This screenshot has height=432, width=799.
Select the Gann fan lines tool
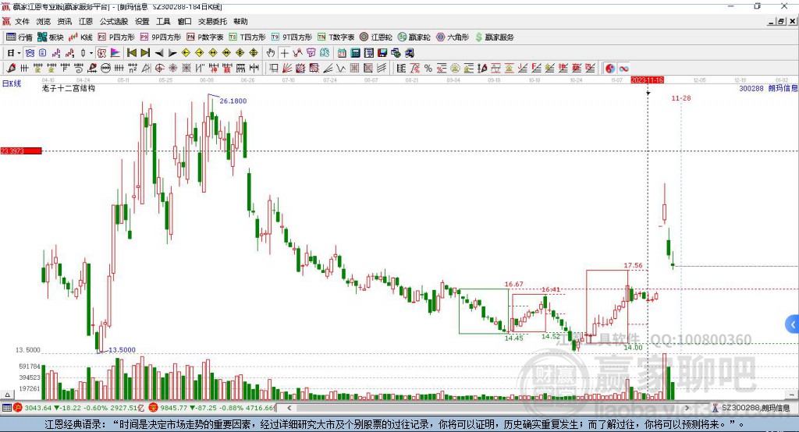287,69
